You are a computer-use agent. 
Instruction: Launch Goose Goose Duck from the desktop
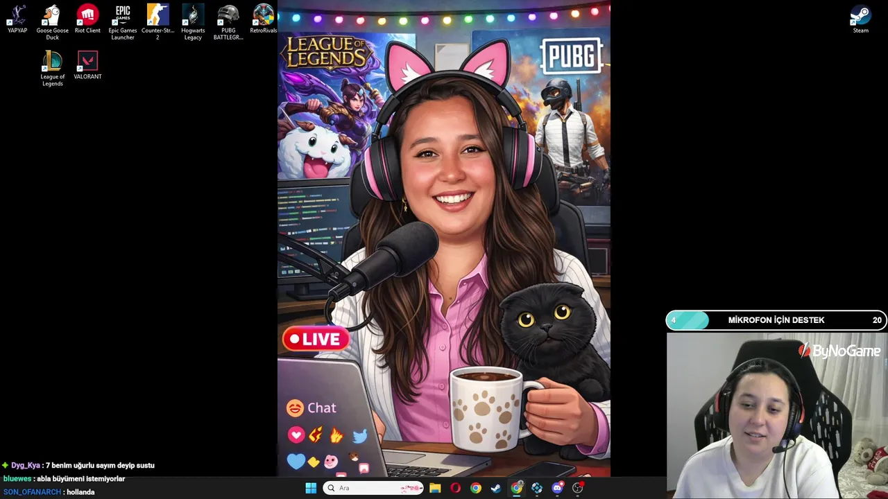52,22
